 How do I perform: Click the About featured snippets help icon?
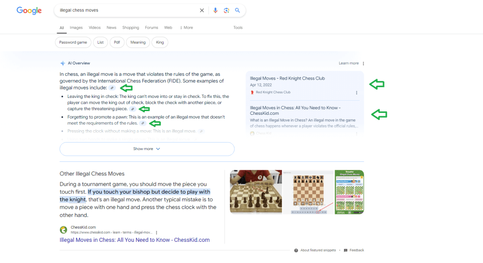pyautogui.click(x=296, y=250)
